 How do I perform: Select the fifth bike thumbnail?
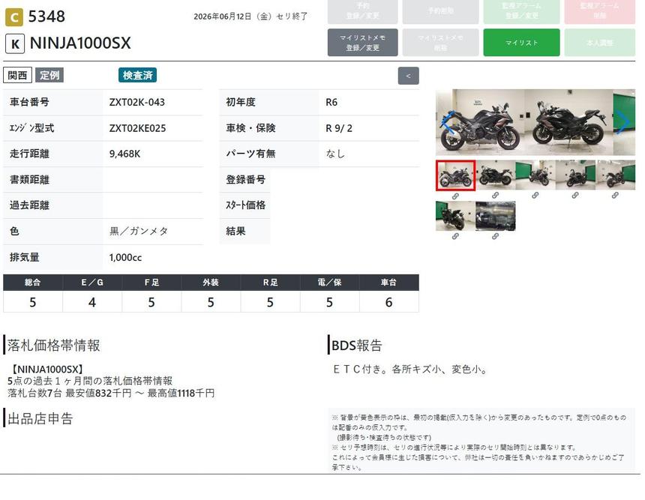click(x=616, y=175)
